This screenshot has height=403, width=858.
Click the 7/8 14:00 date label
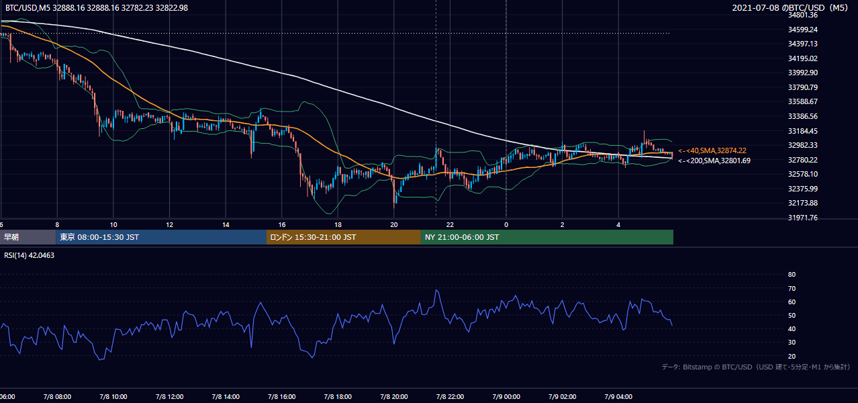coord(226,397)
